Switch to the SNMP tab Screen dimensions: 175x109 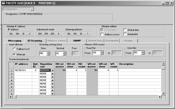[x=77, y=41]
